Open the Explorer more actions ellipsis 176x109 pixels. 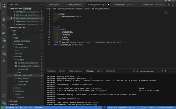(41, 5)
